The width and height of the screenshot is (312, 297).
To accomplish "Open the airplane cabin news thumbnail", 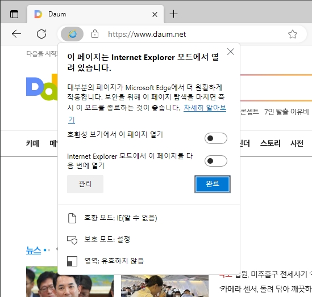I will tap(165, 286).
